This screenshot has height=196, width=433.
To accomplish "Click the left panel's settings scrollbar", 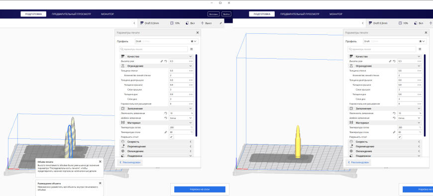I will [196, 95].
